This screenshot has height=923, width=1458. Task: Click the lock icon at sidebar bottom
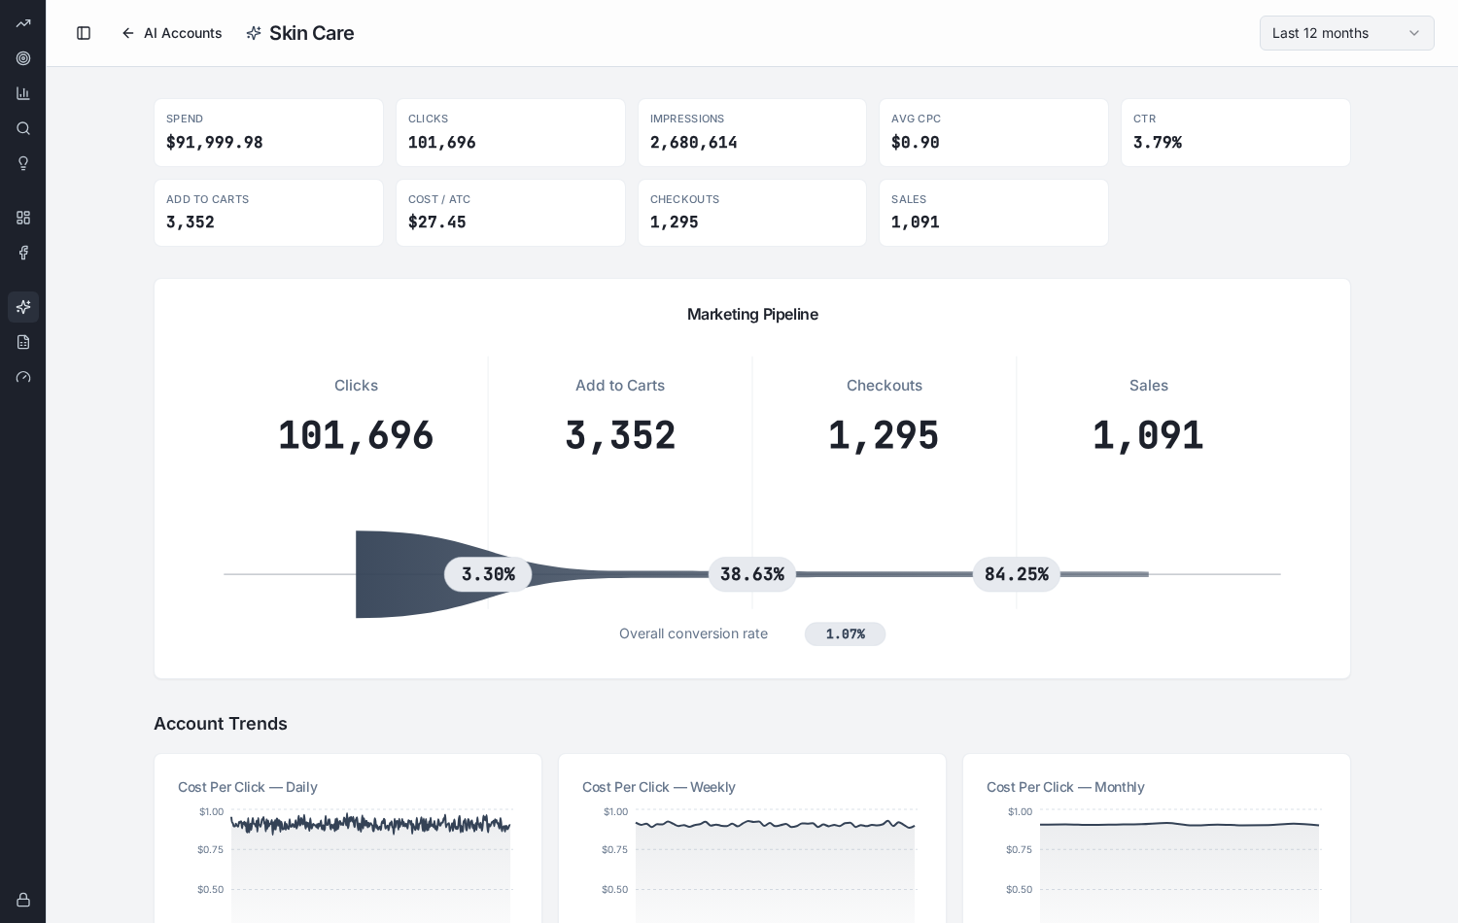click(23, 900)
